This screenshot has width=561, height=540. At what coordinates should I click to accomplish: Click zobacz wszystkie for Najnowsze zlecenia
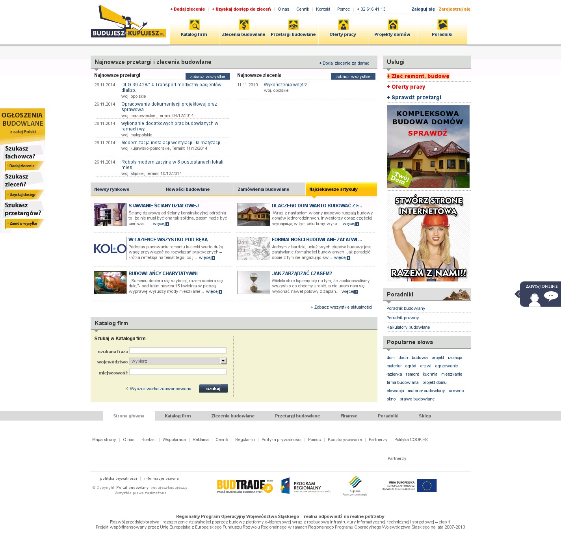353,76
